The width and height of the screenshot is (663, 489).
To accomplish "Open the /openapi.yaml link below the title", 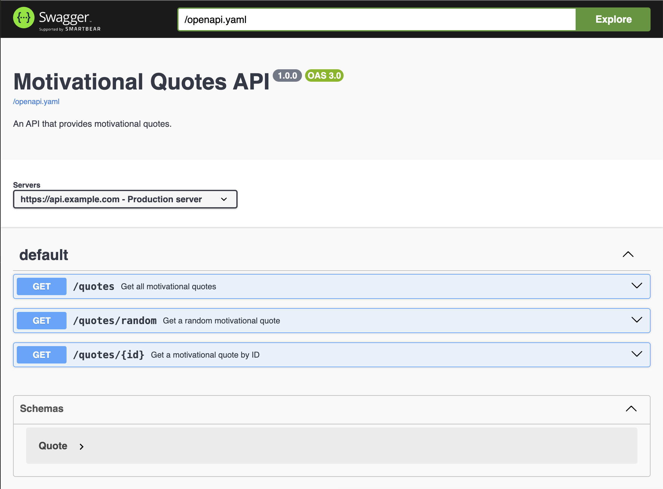I will (x=36, y=102).
